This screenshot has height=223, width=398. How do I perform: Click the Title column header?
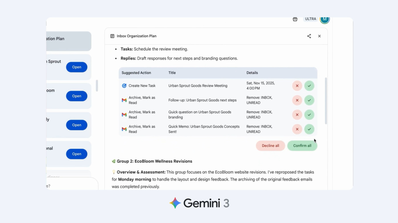click(172, 73)
